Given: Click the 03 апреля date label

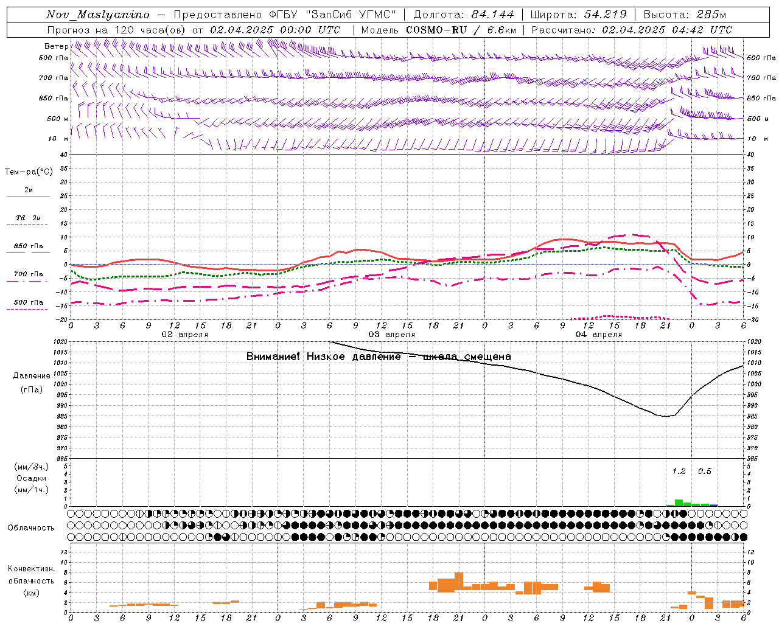Looking at the screenshot, I should click(x=391, y=335).
